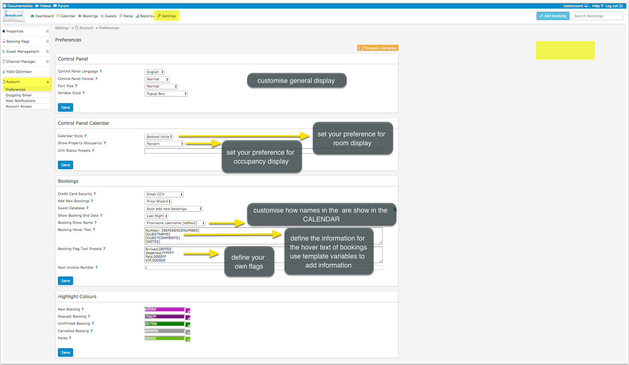Screen dimensions: 629x365
Task: Save the Control Panel settings
Action: coord(66,107)
